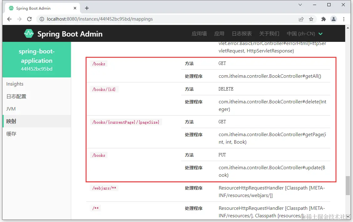This screenshot has width=353, height=222.
Task: Open 应用墙 in the top navigation
Action: click(x=199, y=34)
